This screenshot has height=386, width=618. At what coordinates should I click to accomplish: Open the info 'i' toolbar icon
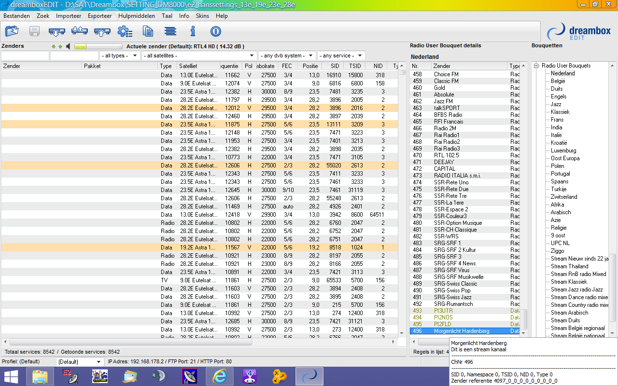click(193, 32)
